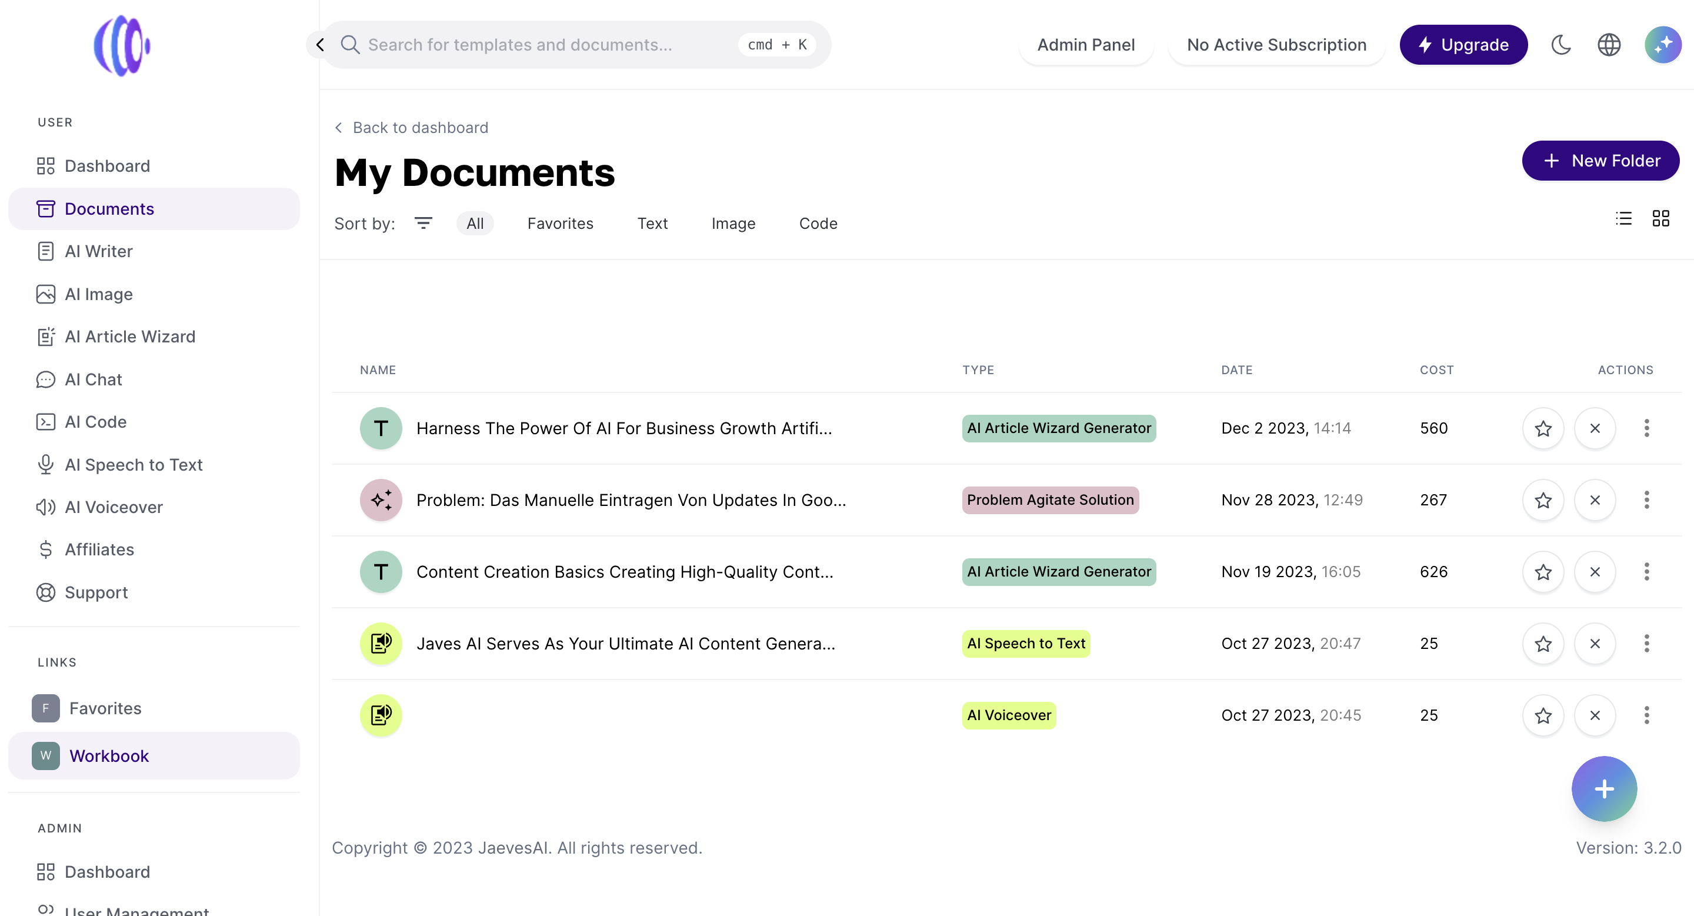Open the language selector globe icon
The width and height of the screenshot is (1694, 916).
click(1609, 45)
